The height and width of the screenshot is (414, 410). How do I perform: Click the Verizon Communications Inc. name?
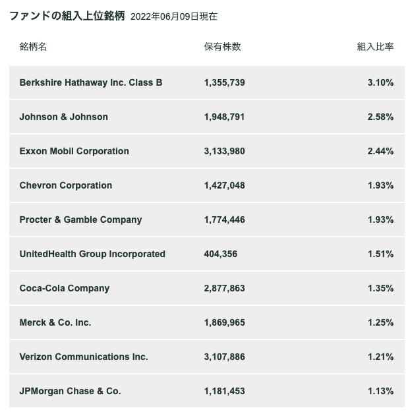point(84,357)
